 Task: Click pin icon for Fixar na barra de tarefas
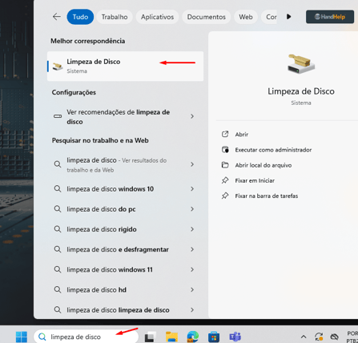click(225, 196)
